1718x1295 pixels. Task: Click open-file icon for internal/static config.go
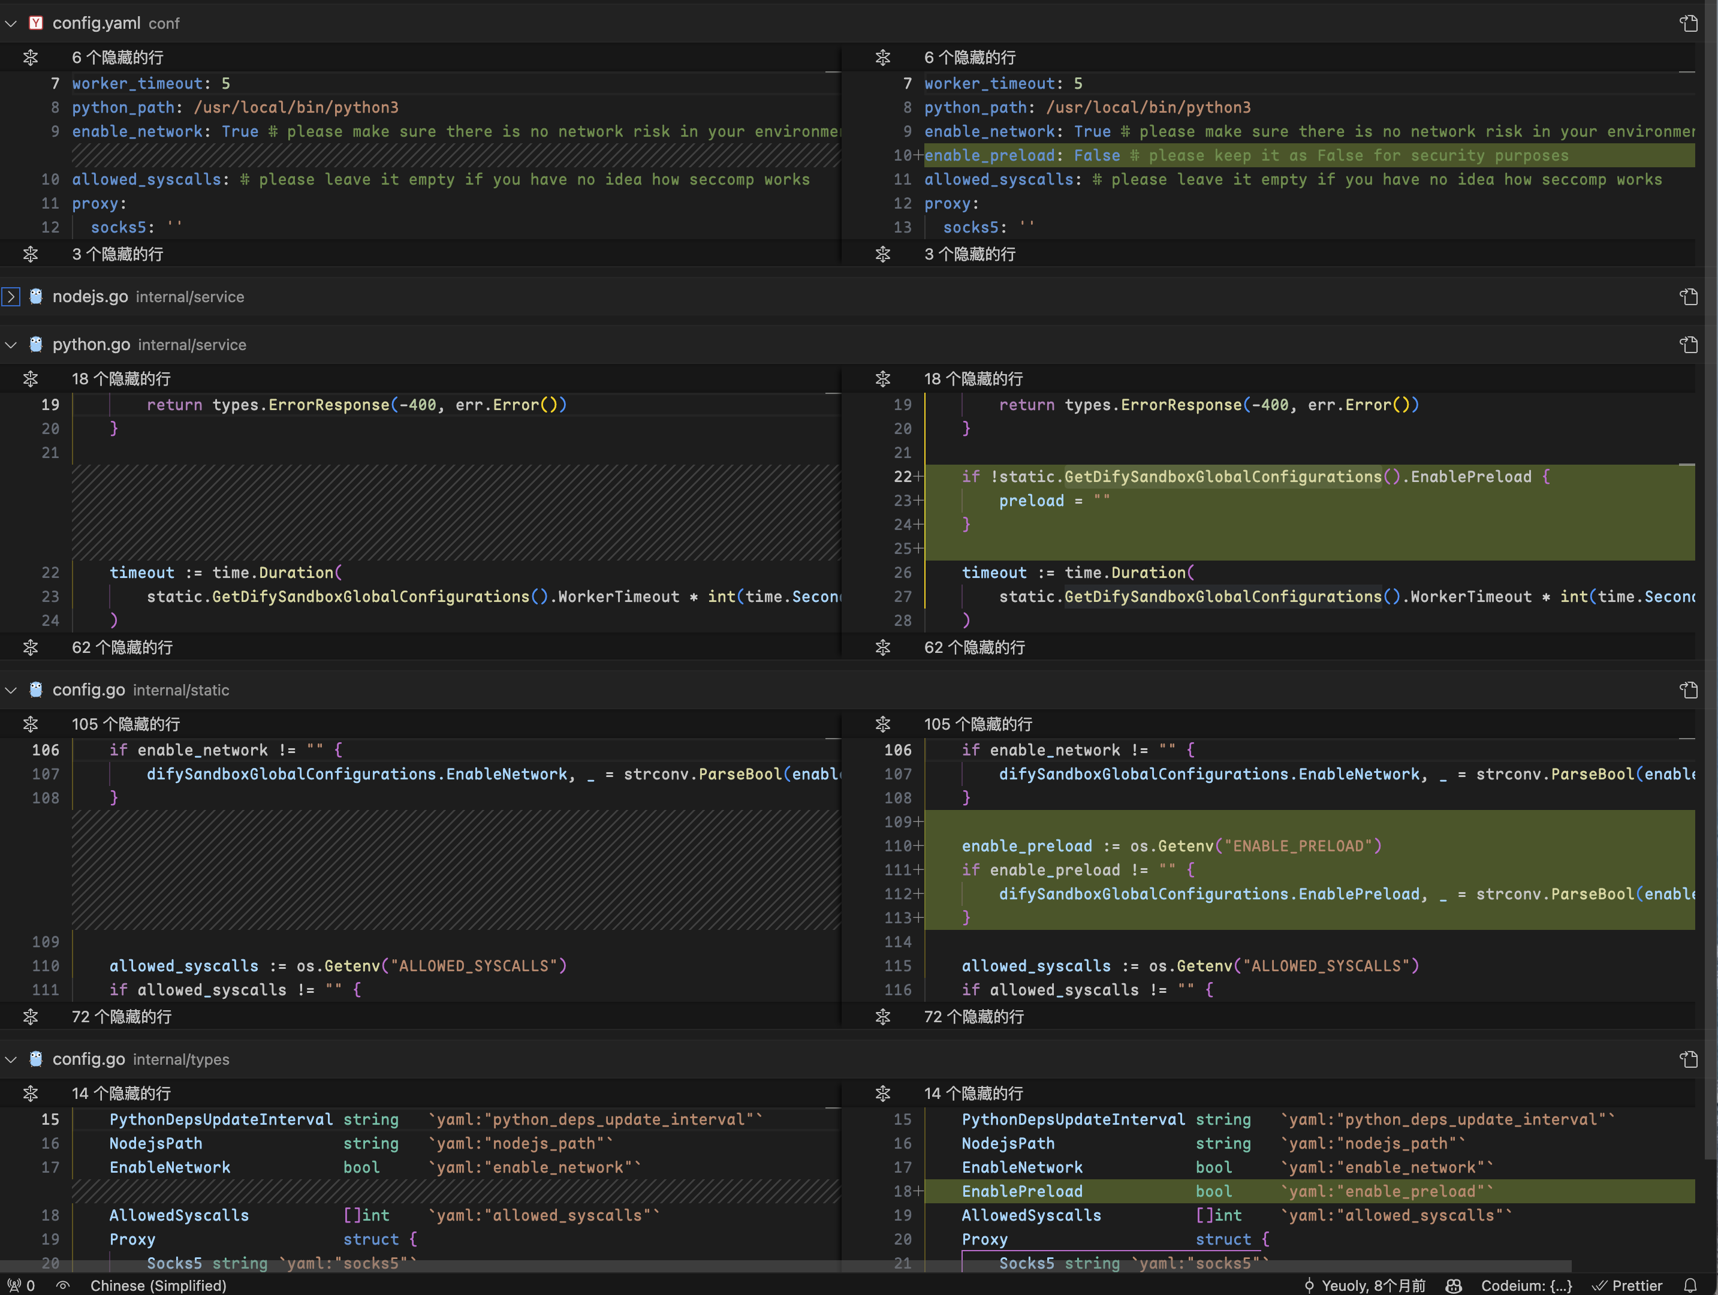[x=1689, y=690]
